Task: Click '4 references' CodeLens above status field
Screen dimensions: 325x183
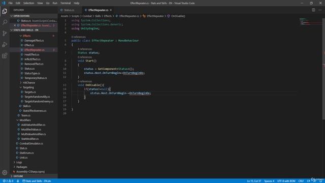Action: coord(85,49)
